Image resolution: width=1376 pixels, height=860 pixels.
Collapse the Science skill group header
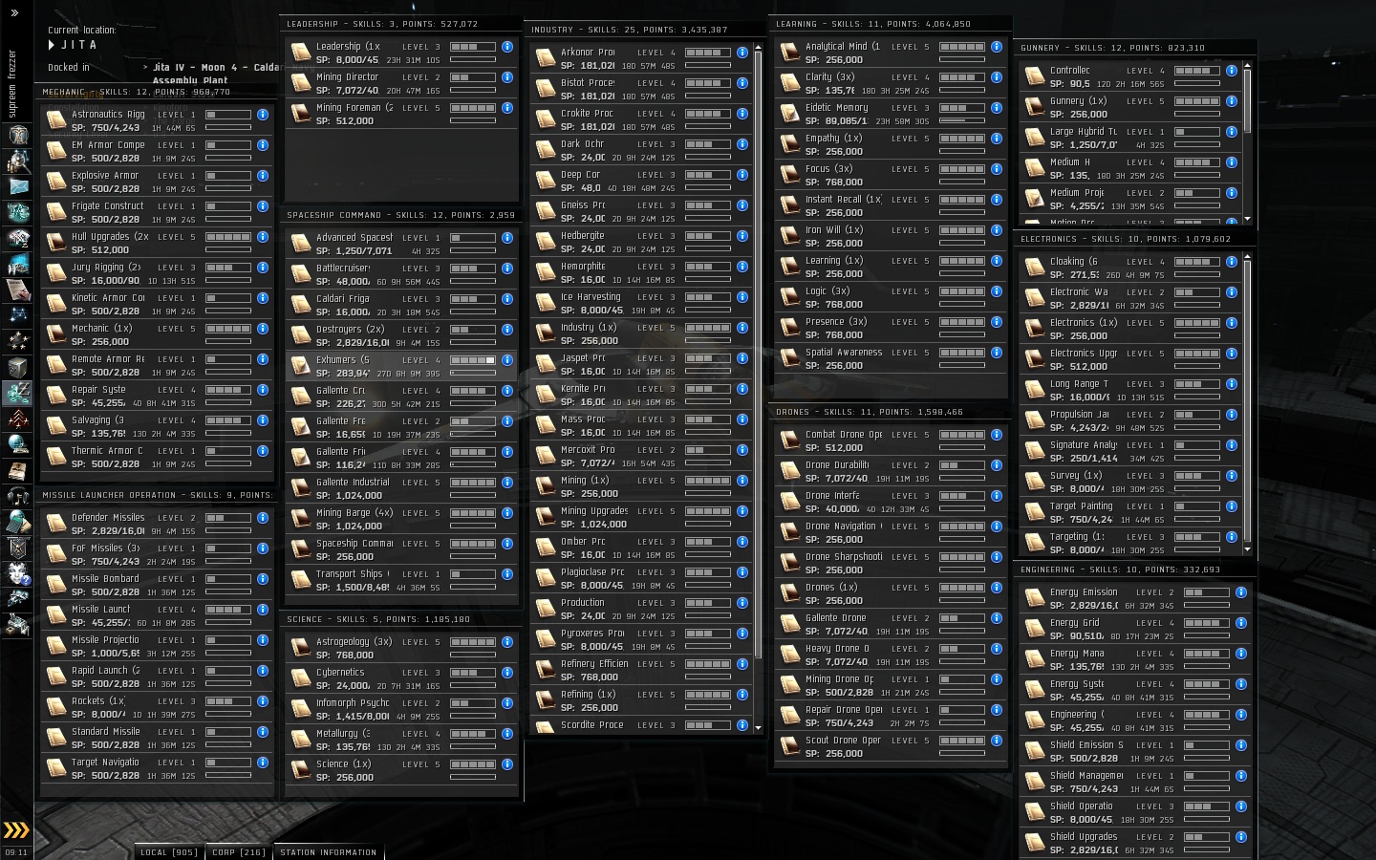click(x=401, y=619)
